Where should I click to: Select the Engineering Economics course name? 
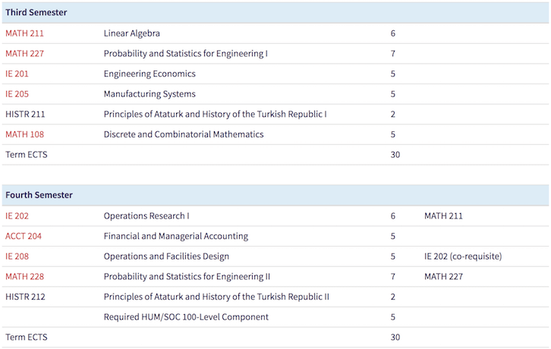pos(150,74)
